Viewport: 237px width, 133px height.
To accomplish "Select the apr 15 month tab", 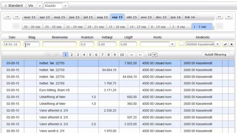I will pyautogui.click(x=44, y=17).
